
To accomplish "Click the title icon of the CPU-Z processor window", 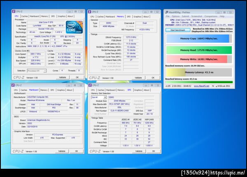I will (x=14, y=12).
